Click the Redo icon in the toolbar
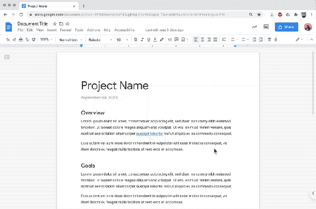This screenshot has width=316, height=209. coord(14,39)
